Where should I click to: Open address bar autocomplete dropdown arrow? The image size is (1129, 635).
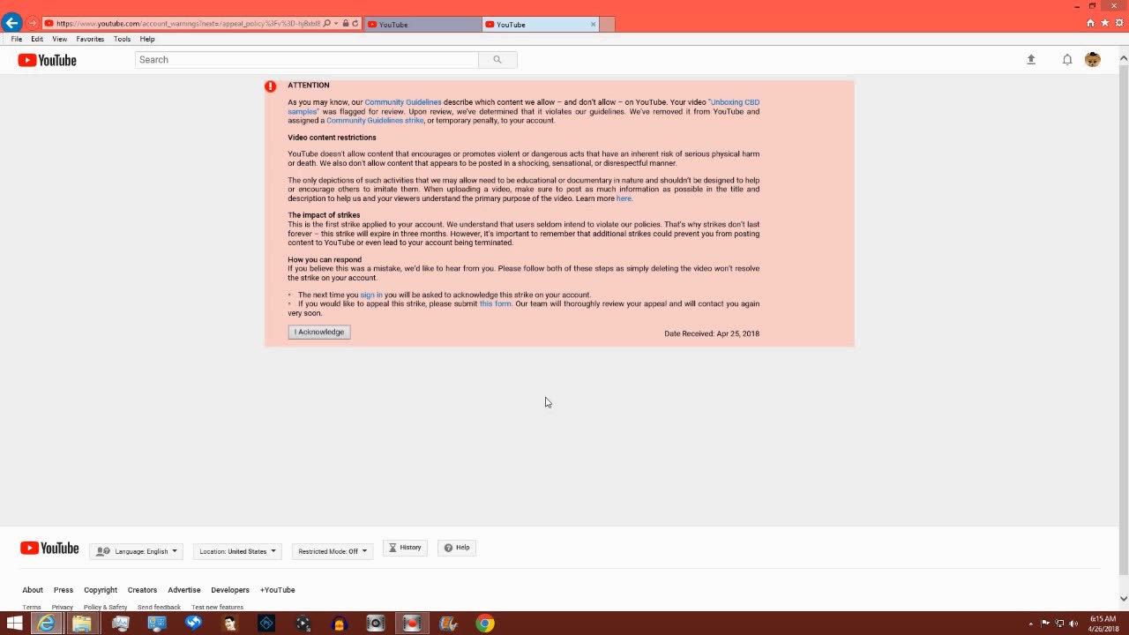(336, 24)
